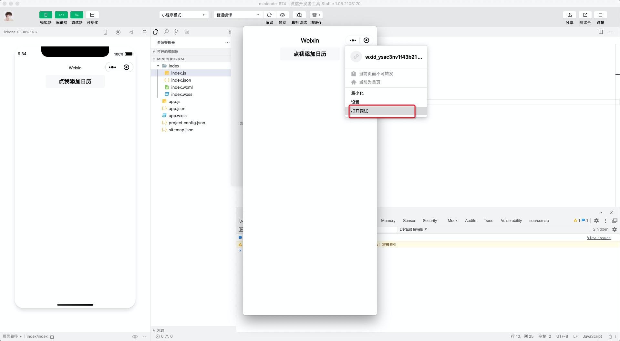Image resolution: width=620 pixels, height=341 pixels.
Task: Open the app.wxss file
Action: (191, 115)
